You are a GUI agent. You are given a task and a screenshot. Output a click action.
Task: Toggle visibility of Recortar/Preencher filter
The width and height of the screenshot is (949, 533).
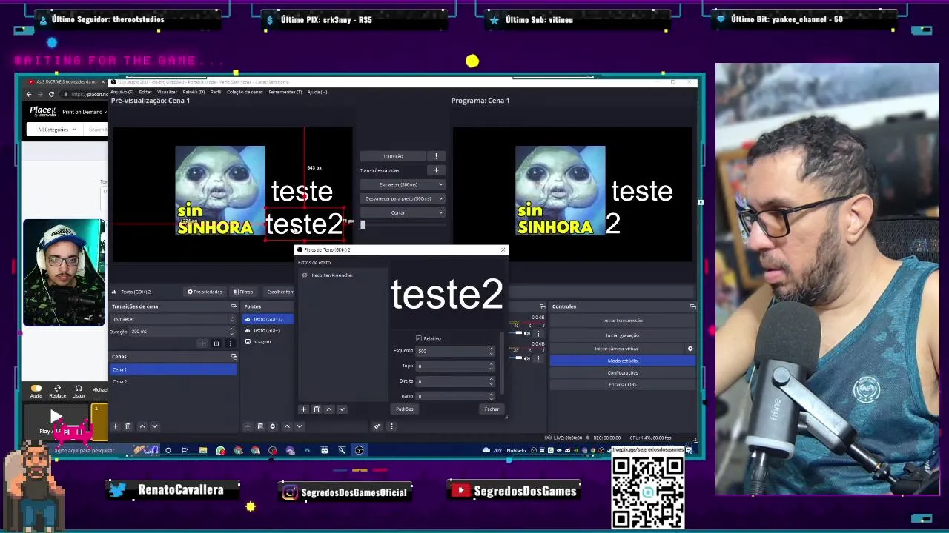305,275
